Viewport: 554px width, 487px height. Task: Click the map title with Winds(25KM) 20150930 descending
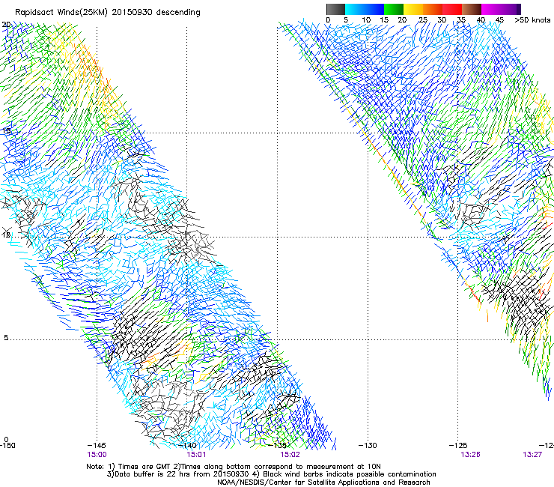(x=107, y=13)
